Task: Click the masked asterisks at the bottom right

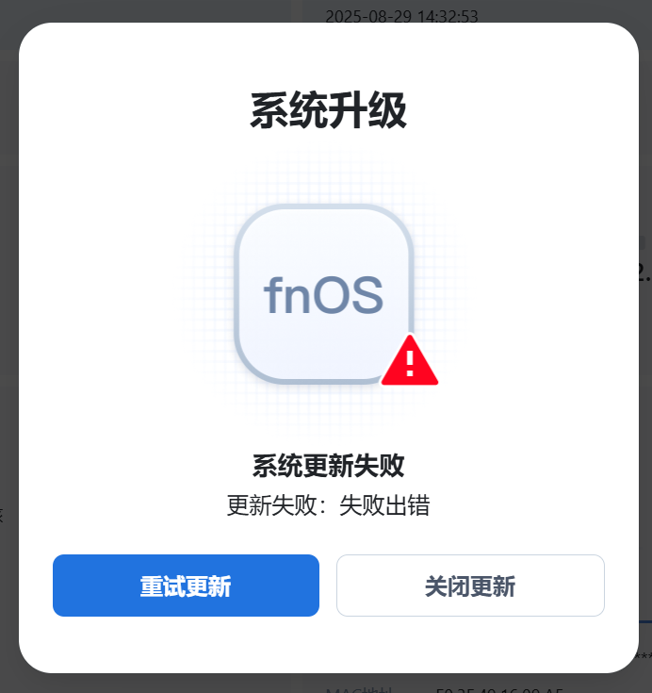Action: (x=644, y=656)
